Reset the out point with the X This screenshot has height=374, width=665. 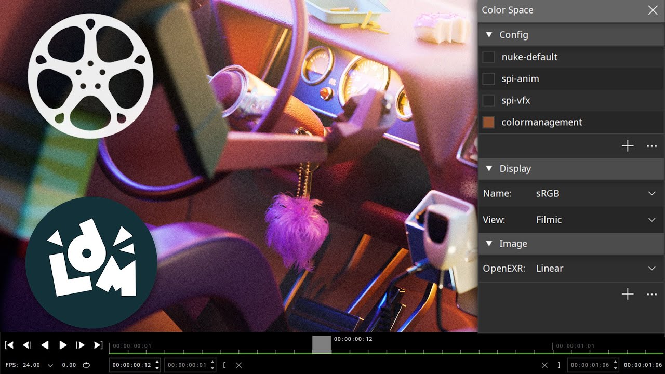click(544, 365)
